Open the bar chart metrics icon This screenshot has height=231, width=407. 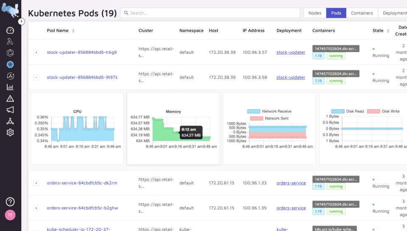tap(10, 87)
